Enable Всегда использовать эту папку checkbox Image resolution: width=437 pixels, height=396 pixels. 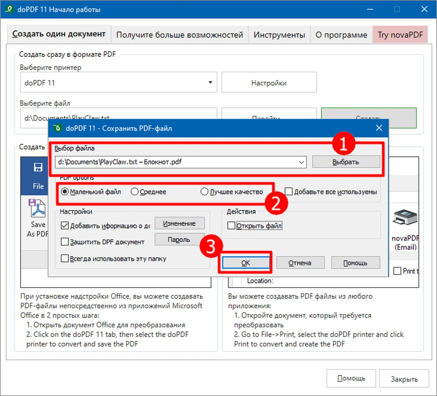pyautogui.click(x=65, y=258)
